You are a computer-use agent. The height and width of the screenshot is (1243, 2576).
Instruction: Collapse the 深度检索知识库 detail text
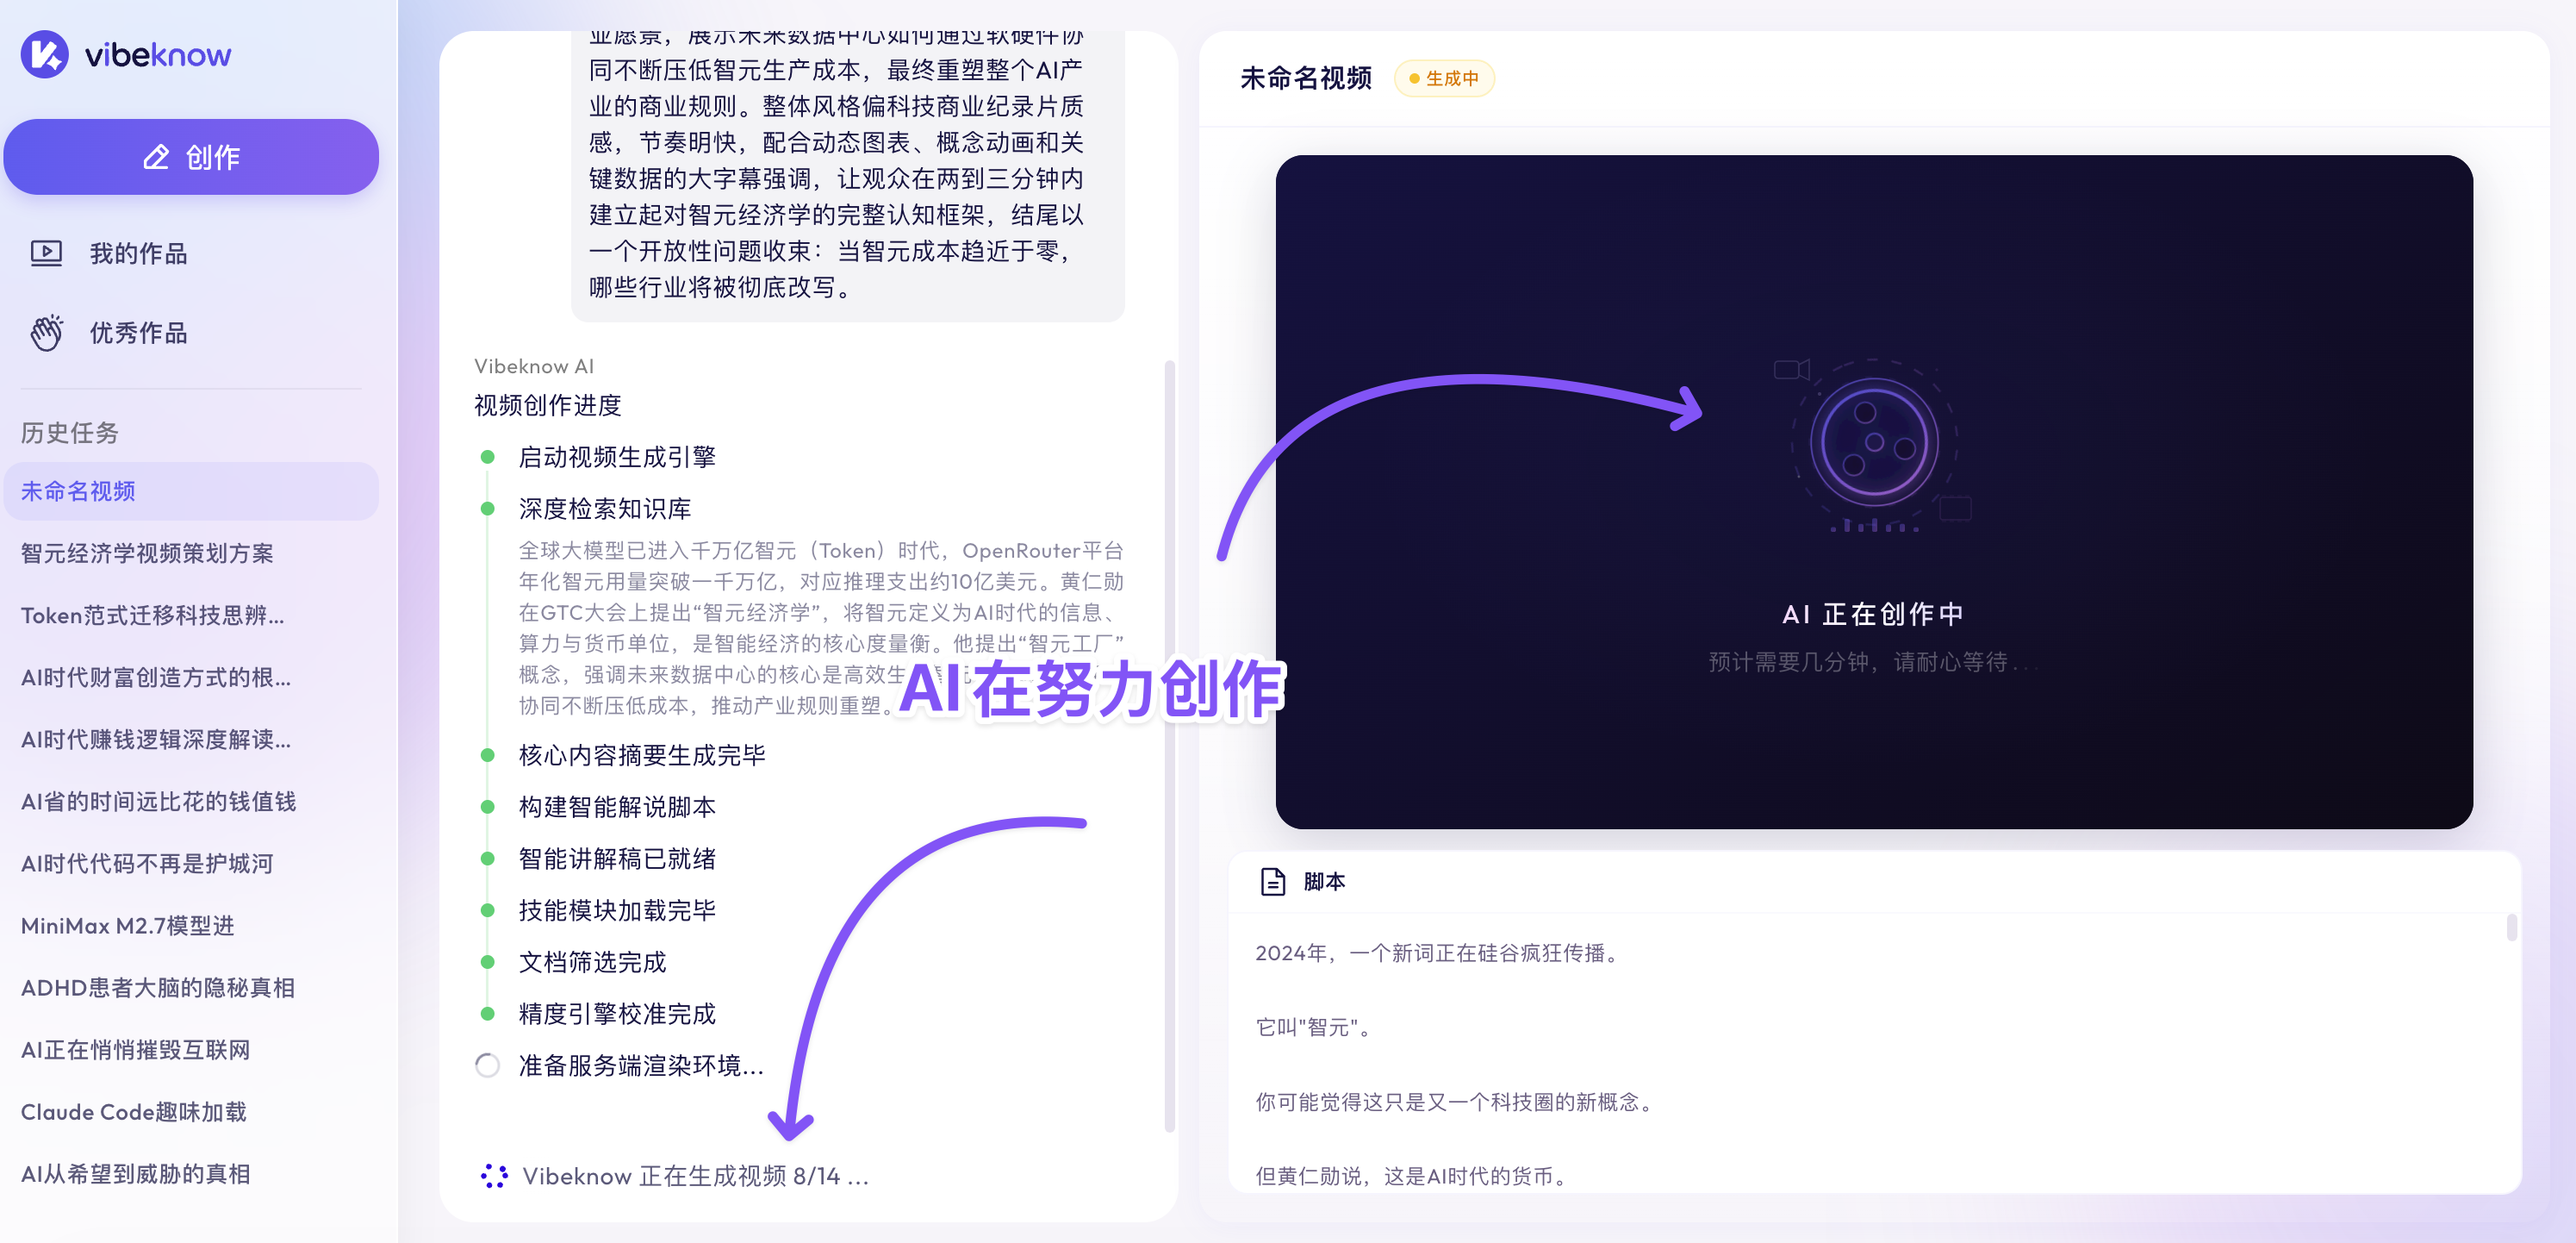[x=604, y=509]
